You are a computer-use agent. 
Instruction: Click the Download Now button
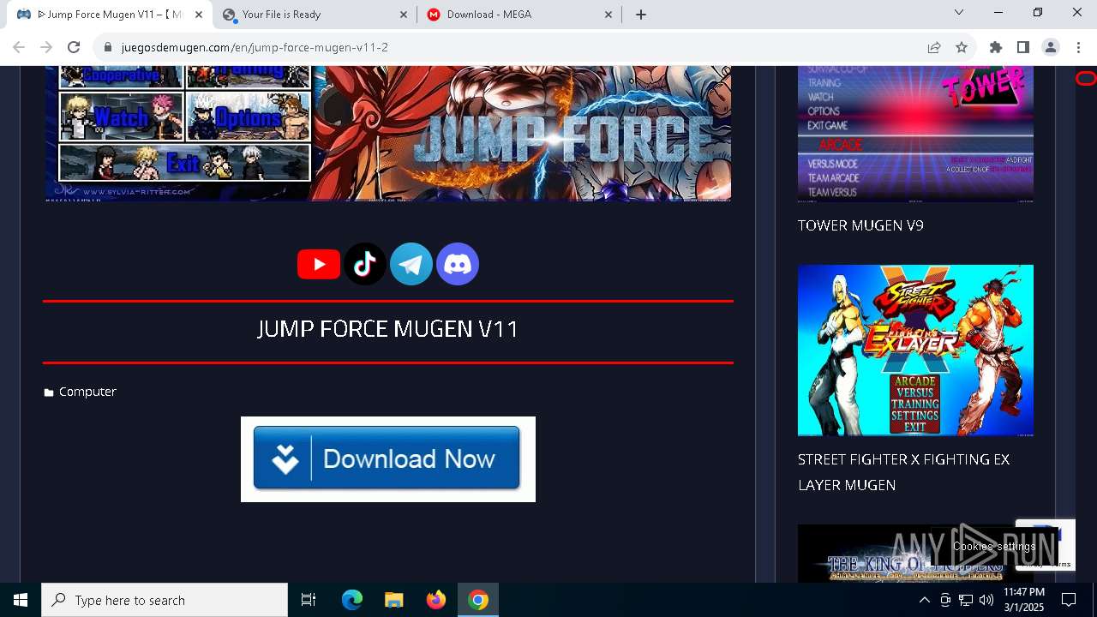pyautogui.click(x=387, y=458)
